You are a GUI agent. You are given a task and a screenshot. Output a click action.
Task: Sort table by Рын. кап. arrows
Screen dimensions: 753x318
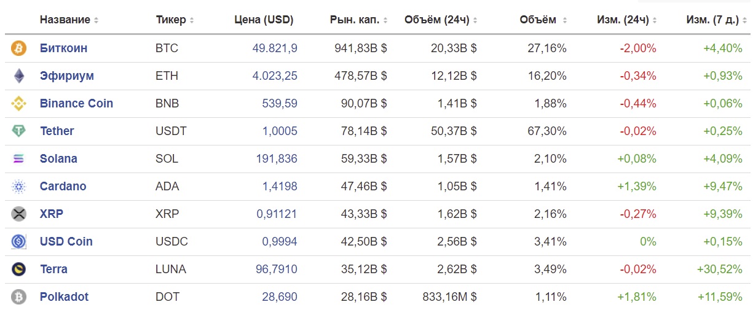tap(385, 20)
